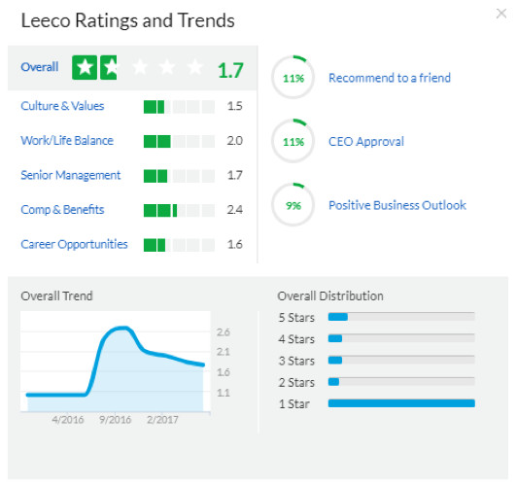Select the Work/Life Balance link
The image size is (517, 486).
[x=67, y=141]
